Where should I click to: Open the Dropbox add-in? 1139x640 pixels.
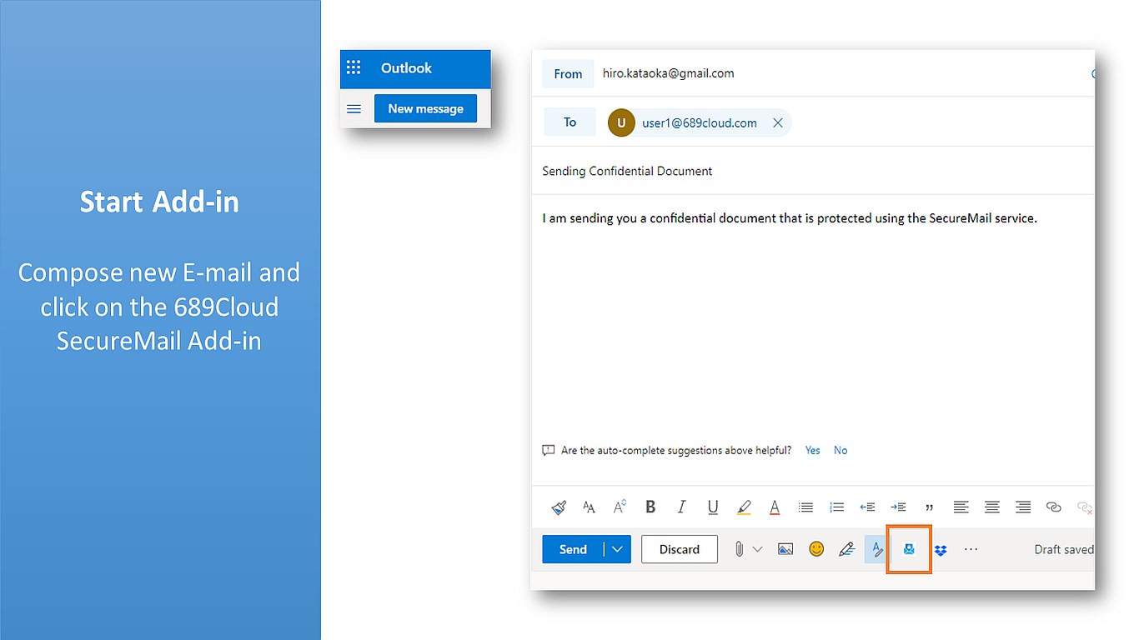tap(941, 550)
